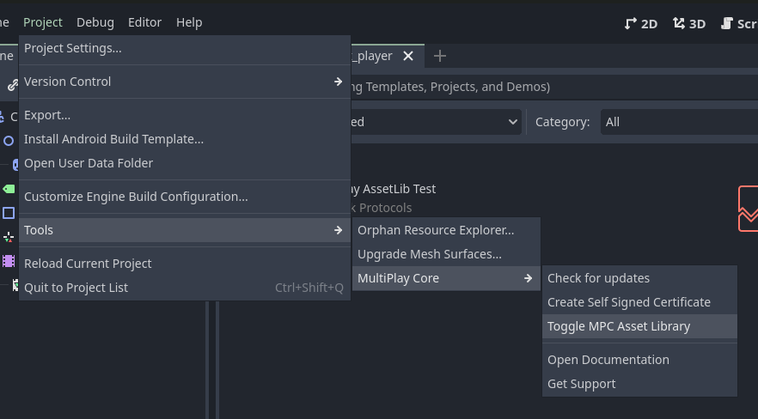Select Open User Data Folder
Viewport: 758px width, 419px height.
point(185,163)
